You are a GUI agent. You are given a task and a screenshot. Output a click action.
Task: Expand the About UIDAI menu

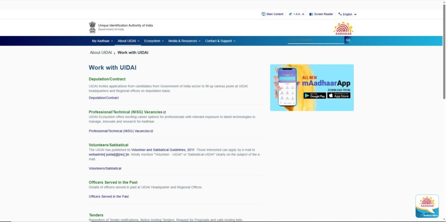click(x=128, y=41)
